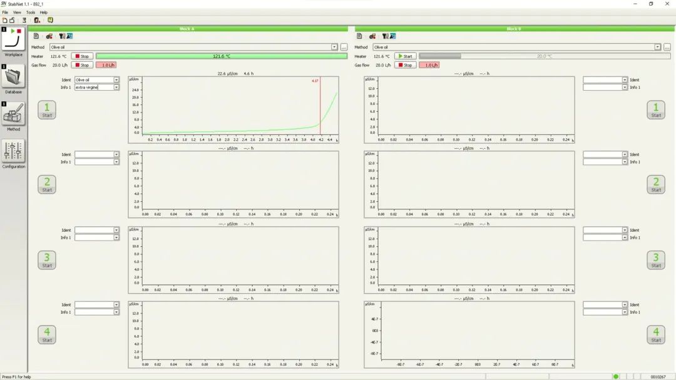
Task: Start measuring position 4 in Block B
Action: click(x=655, y=334)
